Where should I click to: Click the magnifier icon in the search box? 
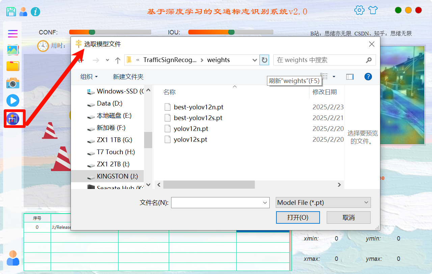click(x=369, y=60)
